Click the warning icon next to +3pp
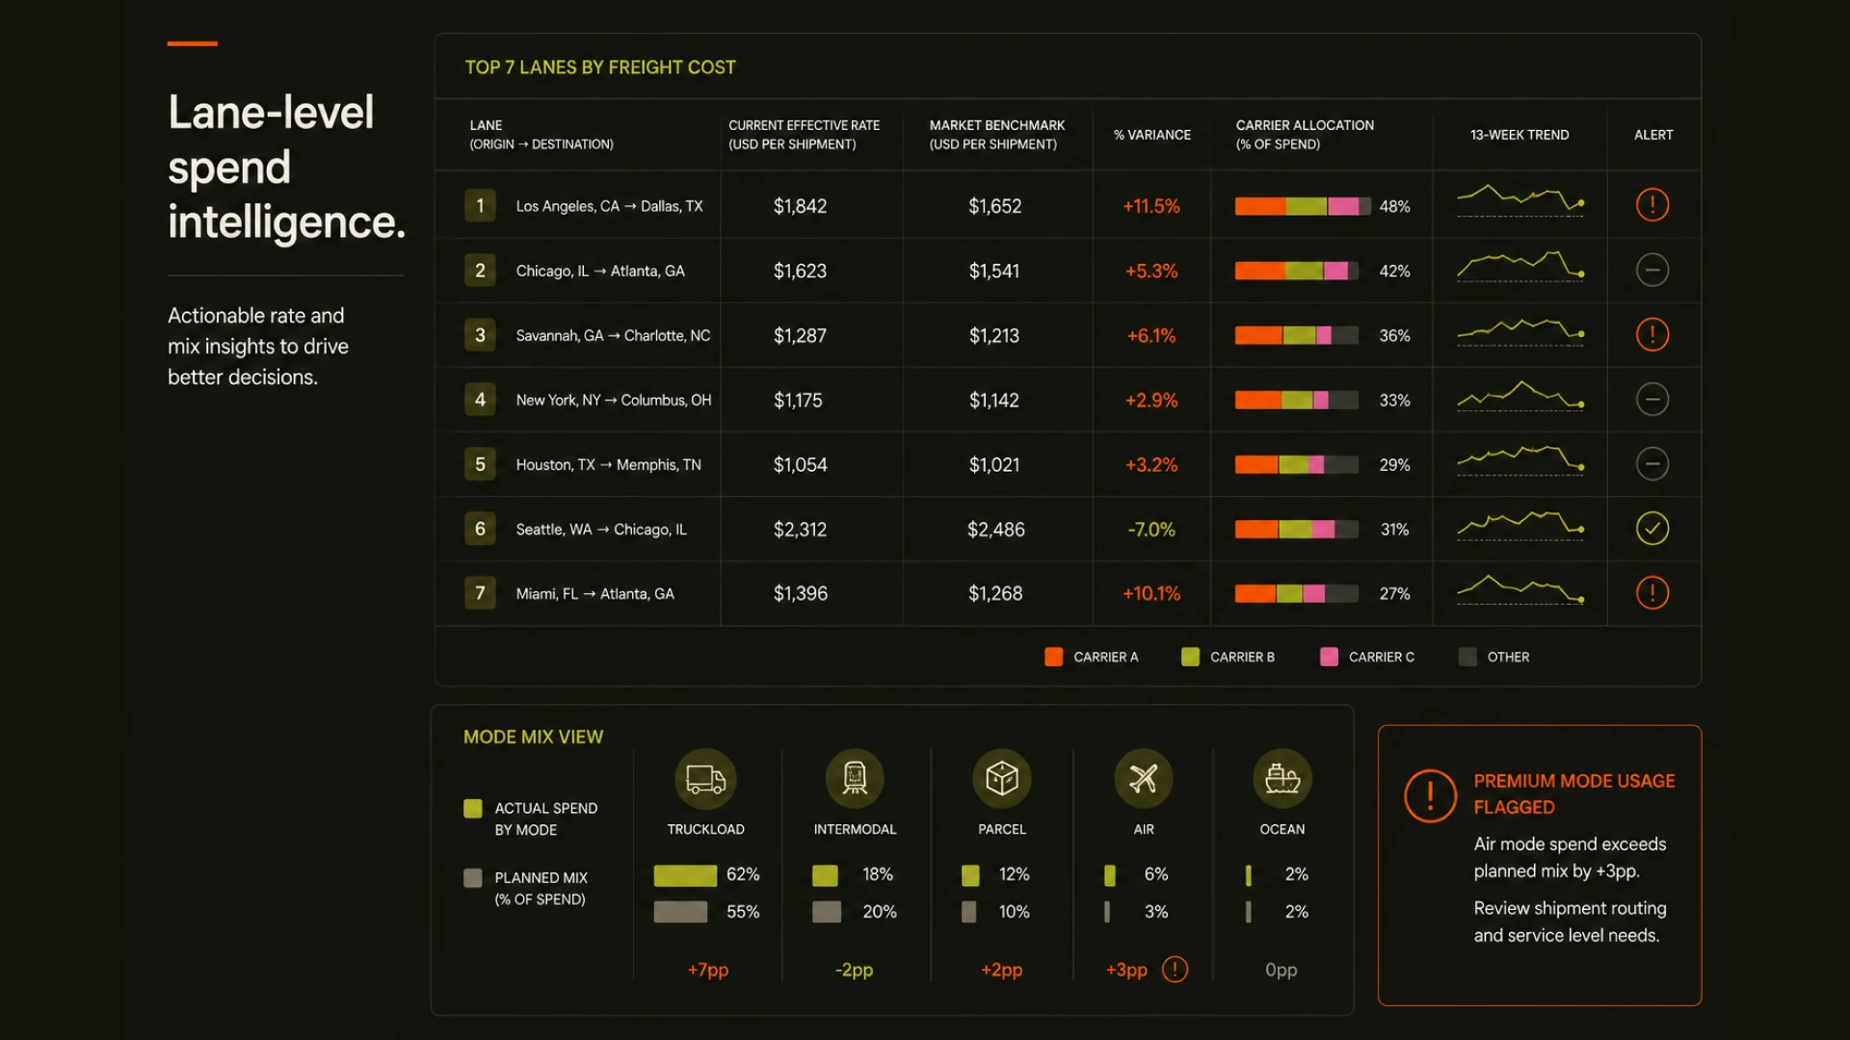The image size is (1850, 1040). click(x=1175, y=969)
